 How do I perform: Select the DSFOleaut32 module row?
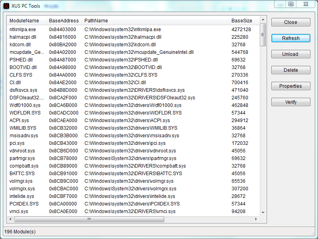coord(133,98)
